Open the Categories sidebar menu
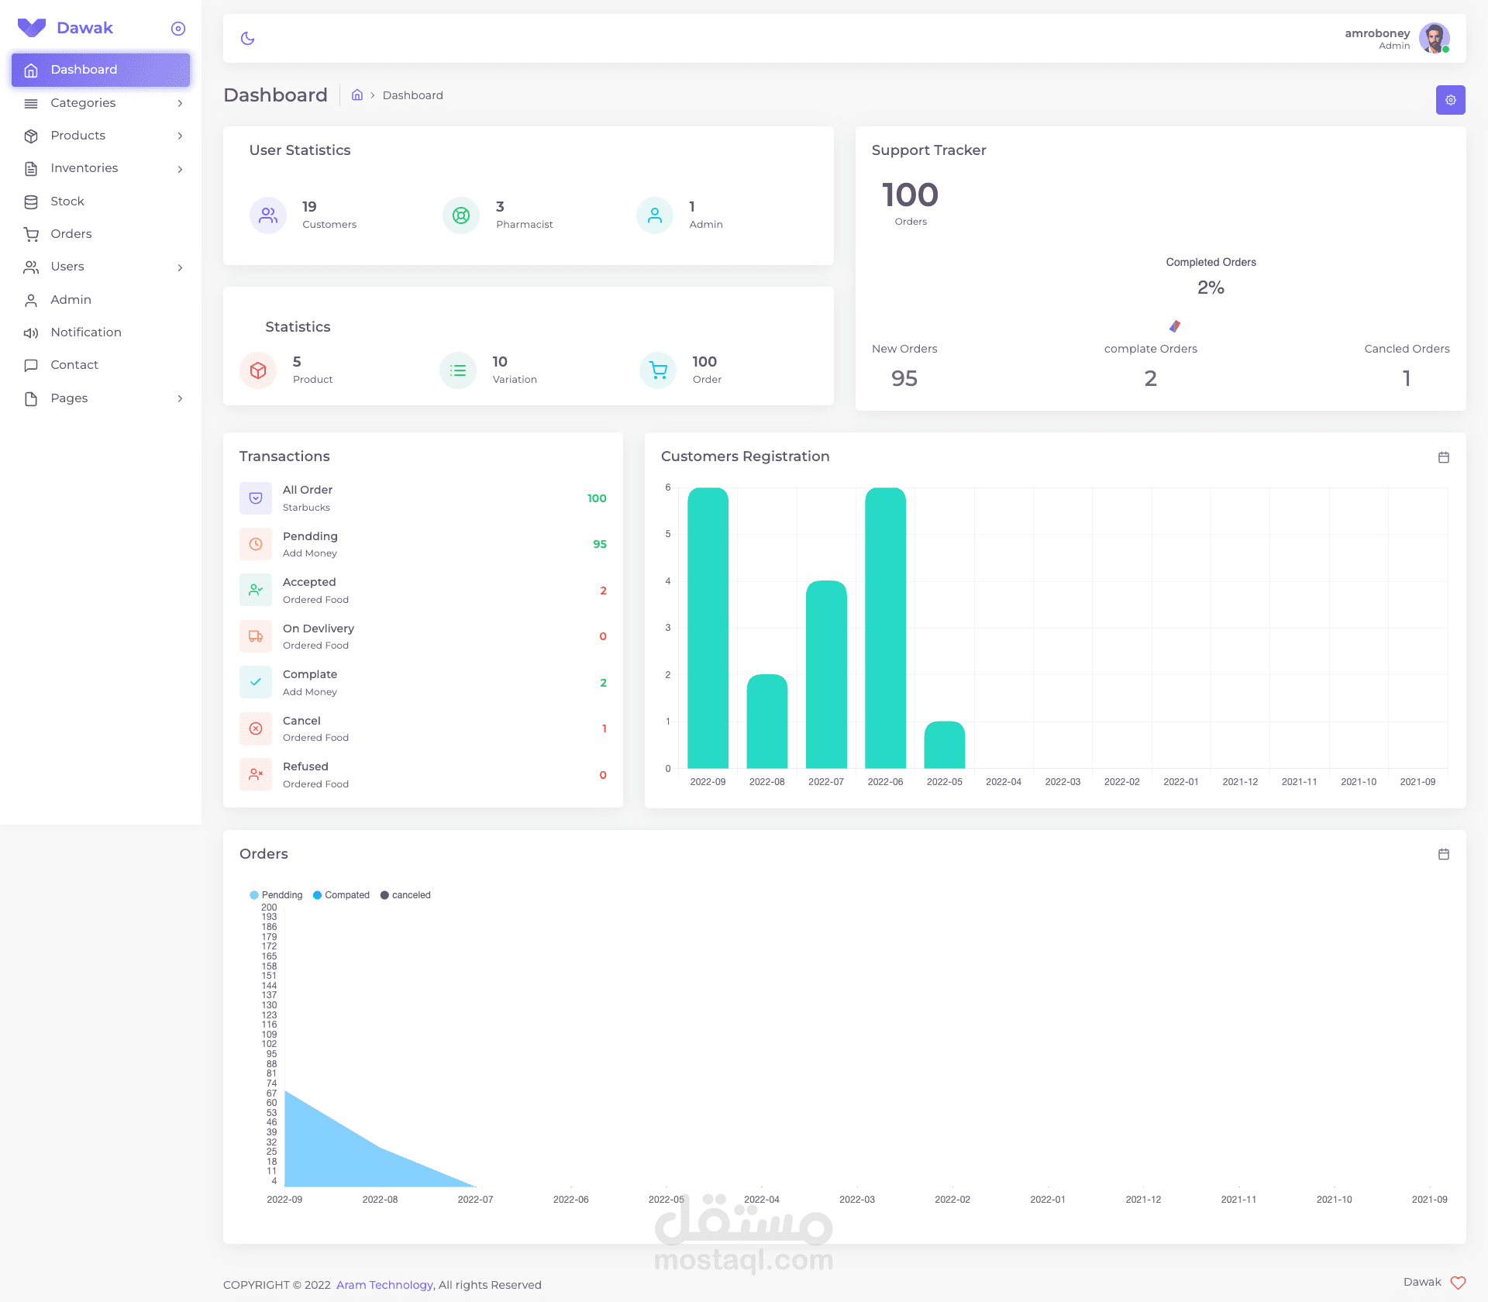The image size is (1488, 1302). [101, 103]
